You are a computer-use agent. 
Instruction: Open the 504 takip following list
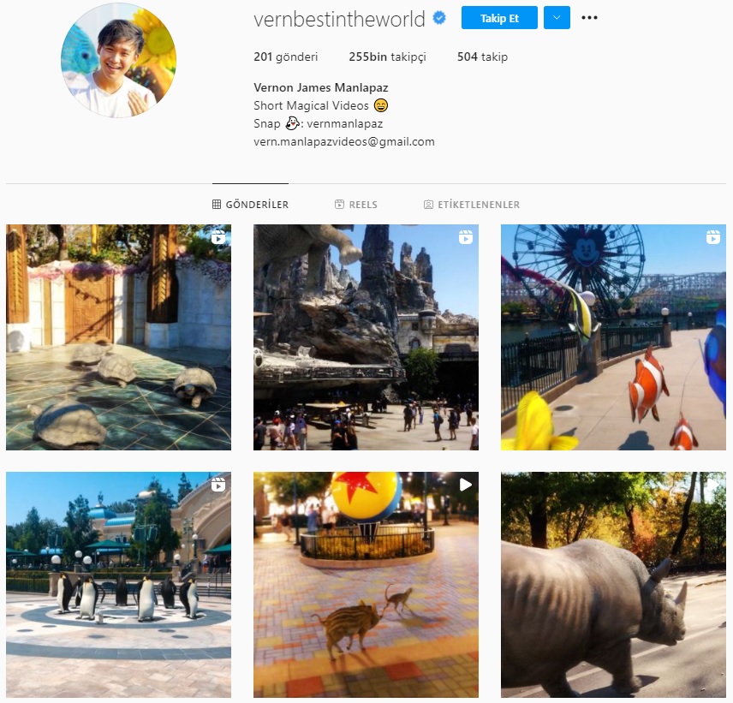click(482, 57)
